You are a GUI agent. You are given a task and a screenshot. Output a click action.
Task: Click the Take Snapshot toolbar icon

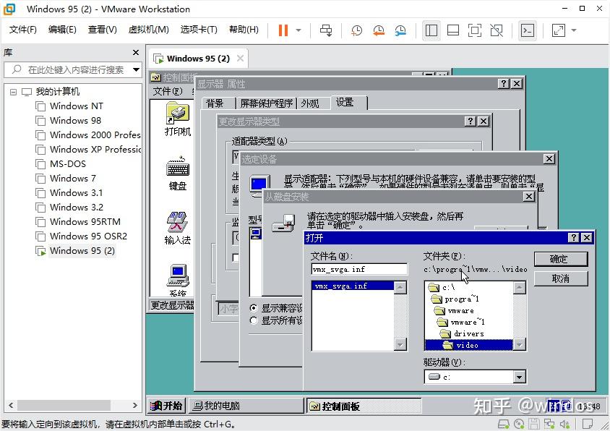pyautogui.click(x=355, y=30)
